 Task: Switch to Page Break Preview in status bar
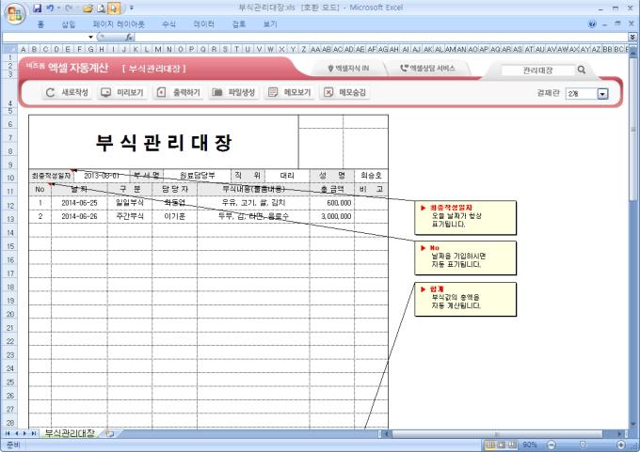click(512, 444)
